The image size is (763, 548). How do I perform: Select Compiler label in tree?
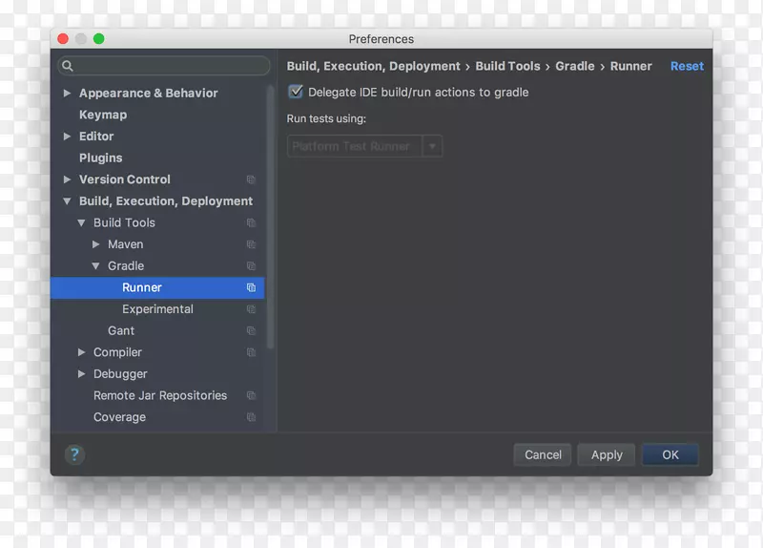click(117, 352)
